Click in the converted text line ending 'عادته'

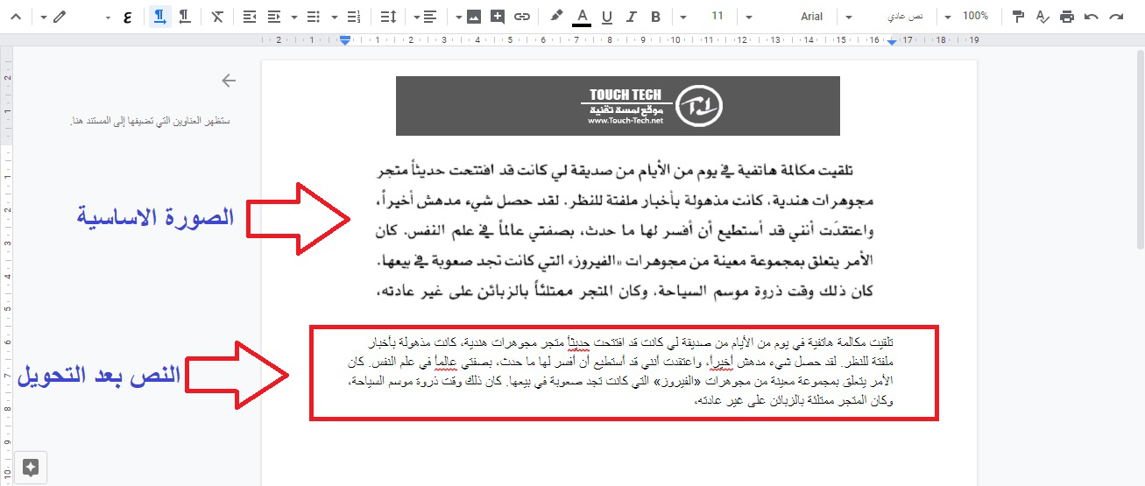[792, 401]
